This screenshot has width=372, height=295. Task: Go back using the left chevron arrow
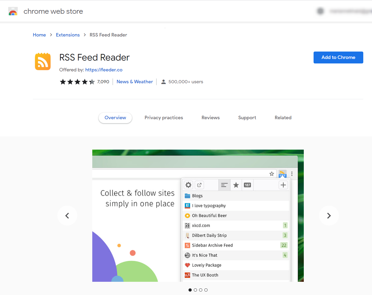tap(67, 215)
